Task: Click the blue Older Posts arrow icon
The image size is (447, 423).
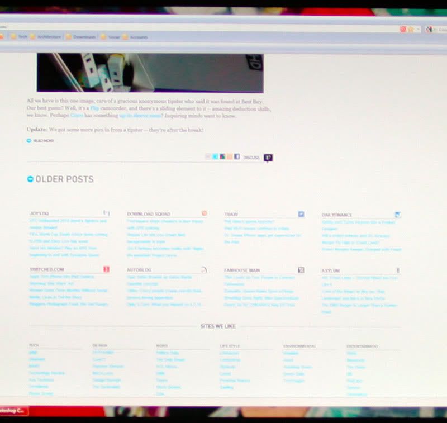Action: (30, 179)
